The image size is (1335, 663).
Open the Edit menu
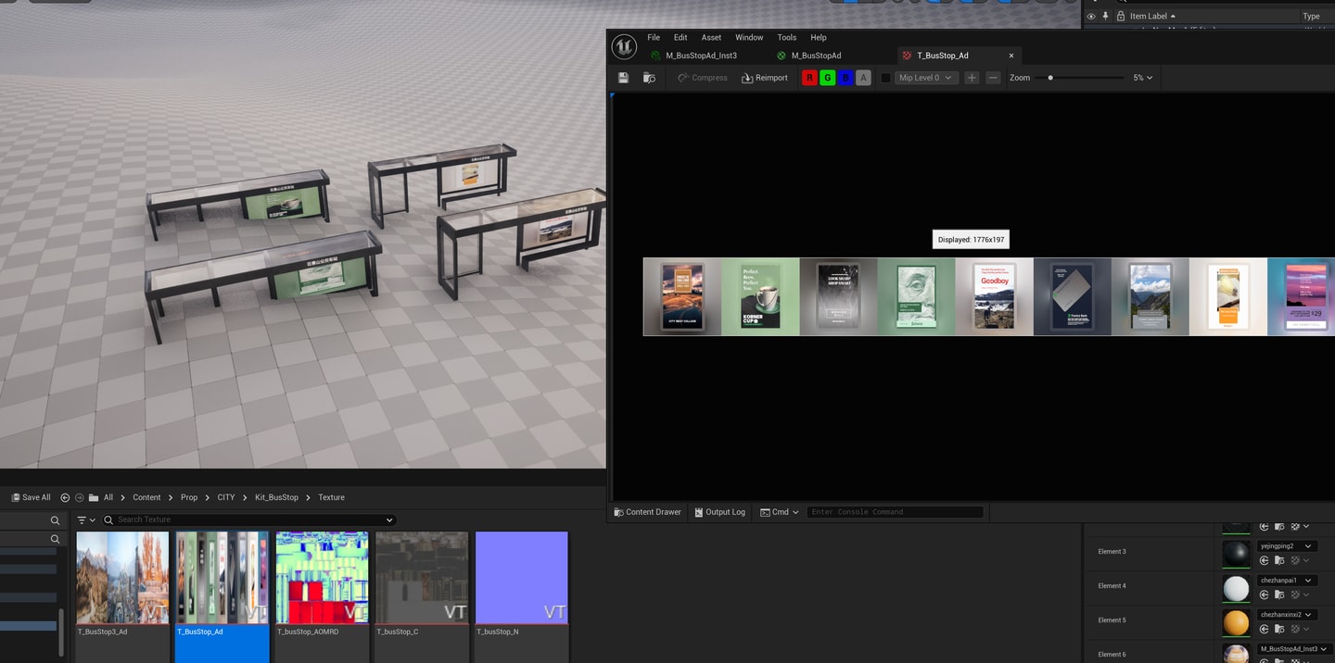pyautogui.click(x=680, y=37)
